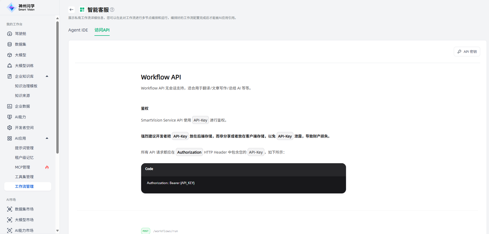Click the 我的工作台 section label
This screenshot has height=234, width=489.
click(14, 24)
